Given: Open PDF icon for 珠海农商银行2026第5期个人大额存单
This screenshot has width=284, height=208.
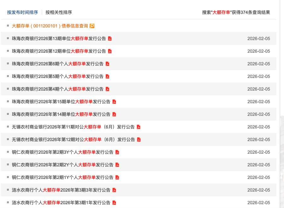Looking at the screenshot, I should pos(107,76).
